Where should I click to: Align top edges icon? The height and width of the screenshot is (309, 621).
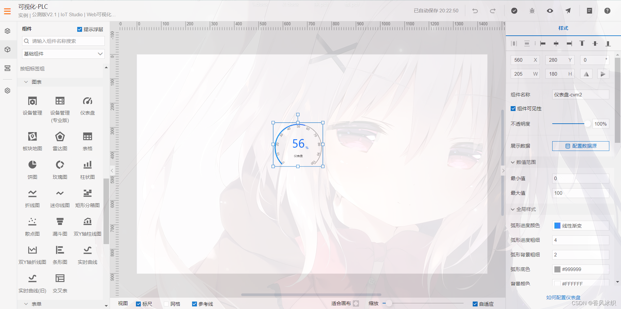pyautogui.click(x=582, y=43)
